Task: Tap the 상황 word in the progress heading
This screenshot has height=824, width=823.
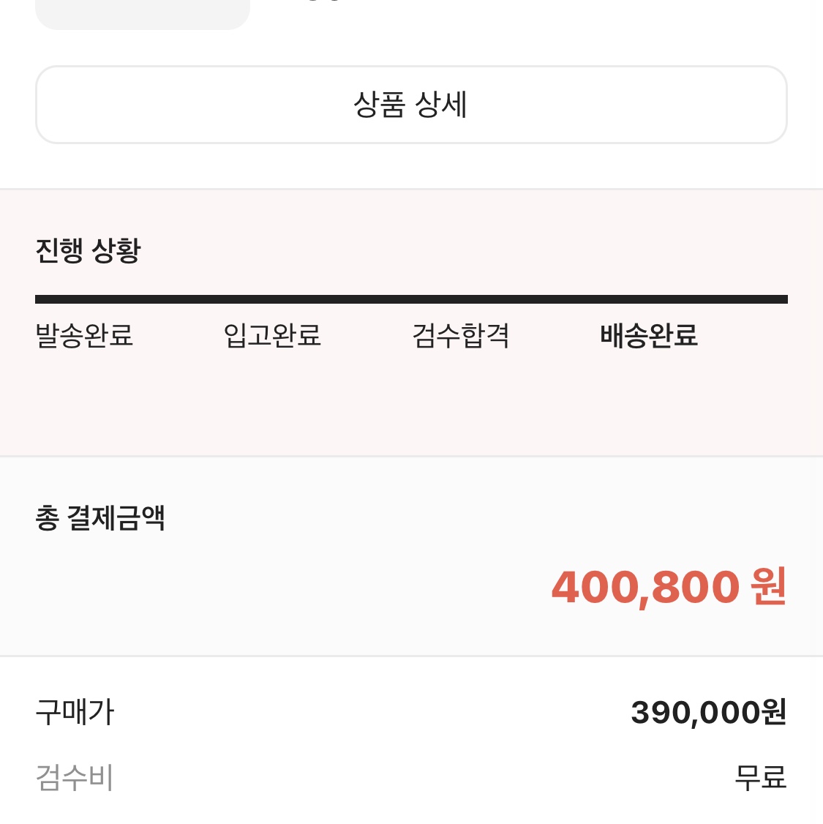Action: point(116,250)
